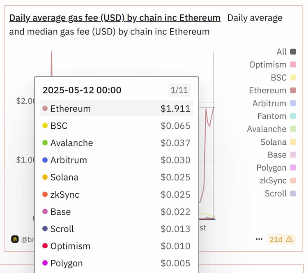Click the Ethereum legend color swatch
Viewport: 308px width, 273px height.
pyautogui.click(x=293, y=90)
